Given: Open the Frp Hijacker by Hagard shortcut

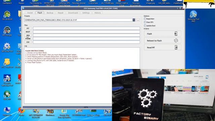Looking at the screenshot, I should tap(36, 3).
